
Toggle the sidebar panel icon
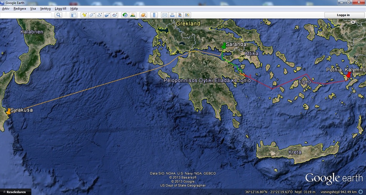tap(74, 15)
